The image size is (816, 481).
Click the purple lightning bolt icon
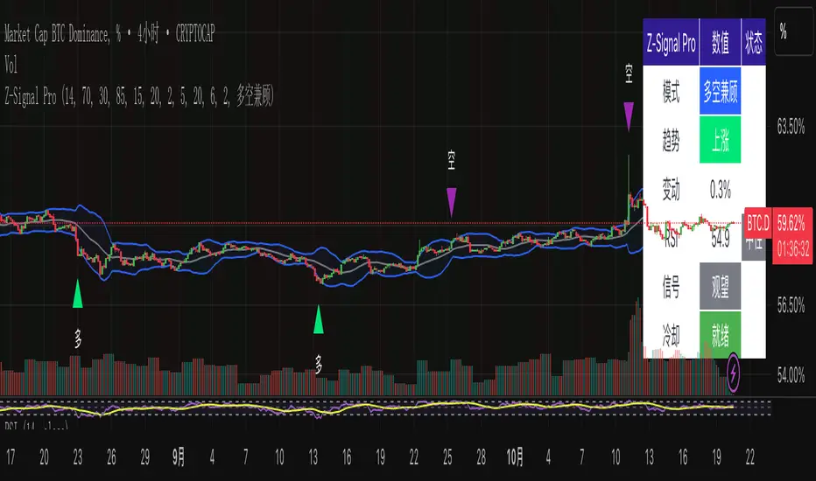(733, 373)
